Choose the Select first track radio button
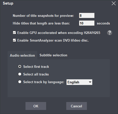The width and height of the screenshot is (118, 114). tap(20, 67)
